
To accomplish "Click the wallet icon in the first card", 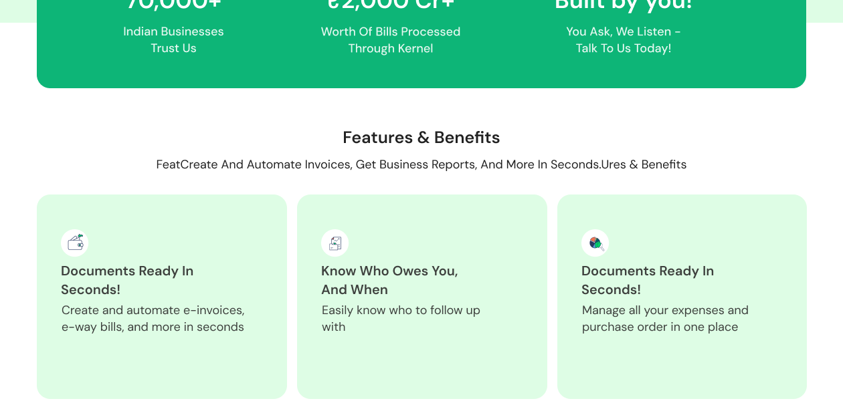I will 75,243.
